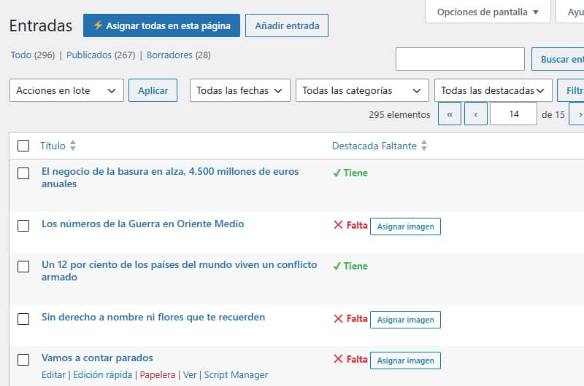584x386 pixels.
Task: Show Publicados entries filter
Action: click(x=89, y=55)
